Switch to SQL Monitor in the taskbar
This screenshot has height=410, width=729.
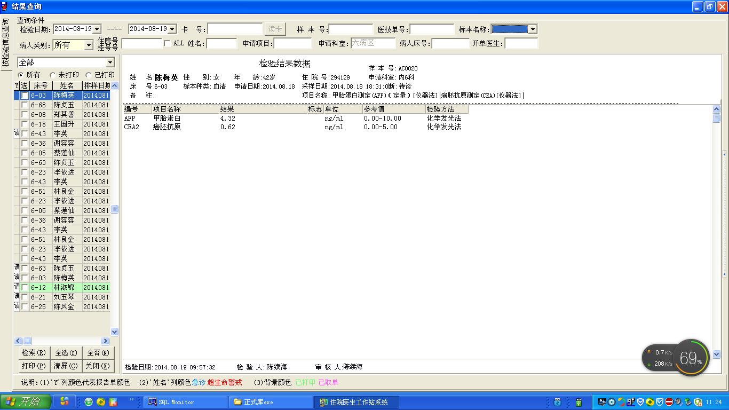pyautogui.click(x=186, y=402)
